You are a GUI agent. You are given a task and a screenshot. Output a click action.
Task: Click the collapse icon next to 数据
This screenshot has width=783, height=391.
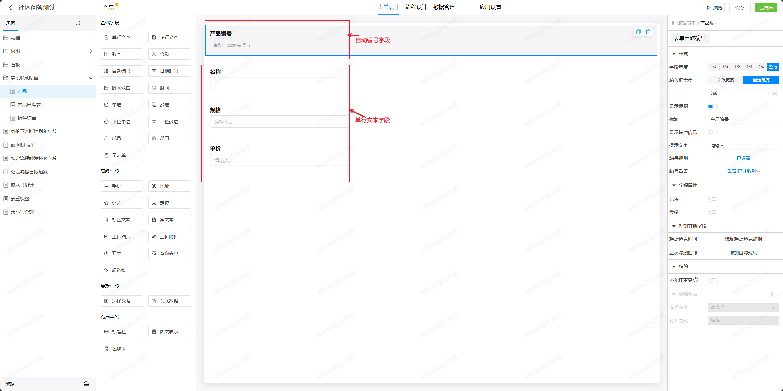pyautogui.click(x=86, y=384)
